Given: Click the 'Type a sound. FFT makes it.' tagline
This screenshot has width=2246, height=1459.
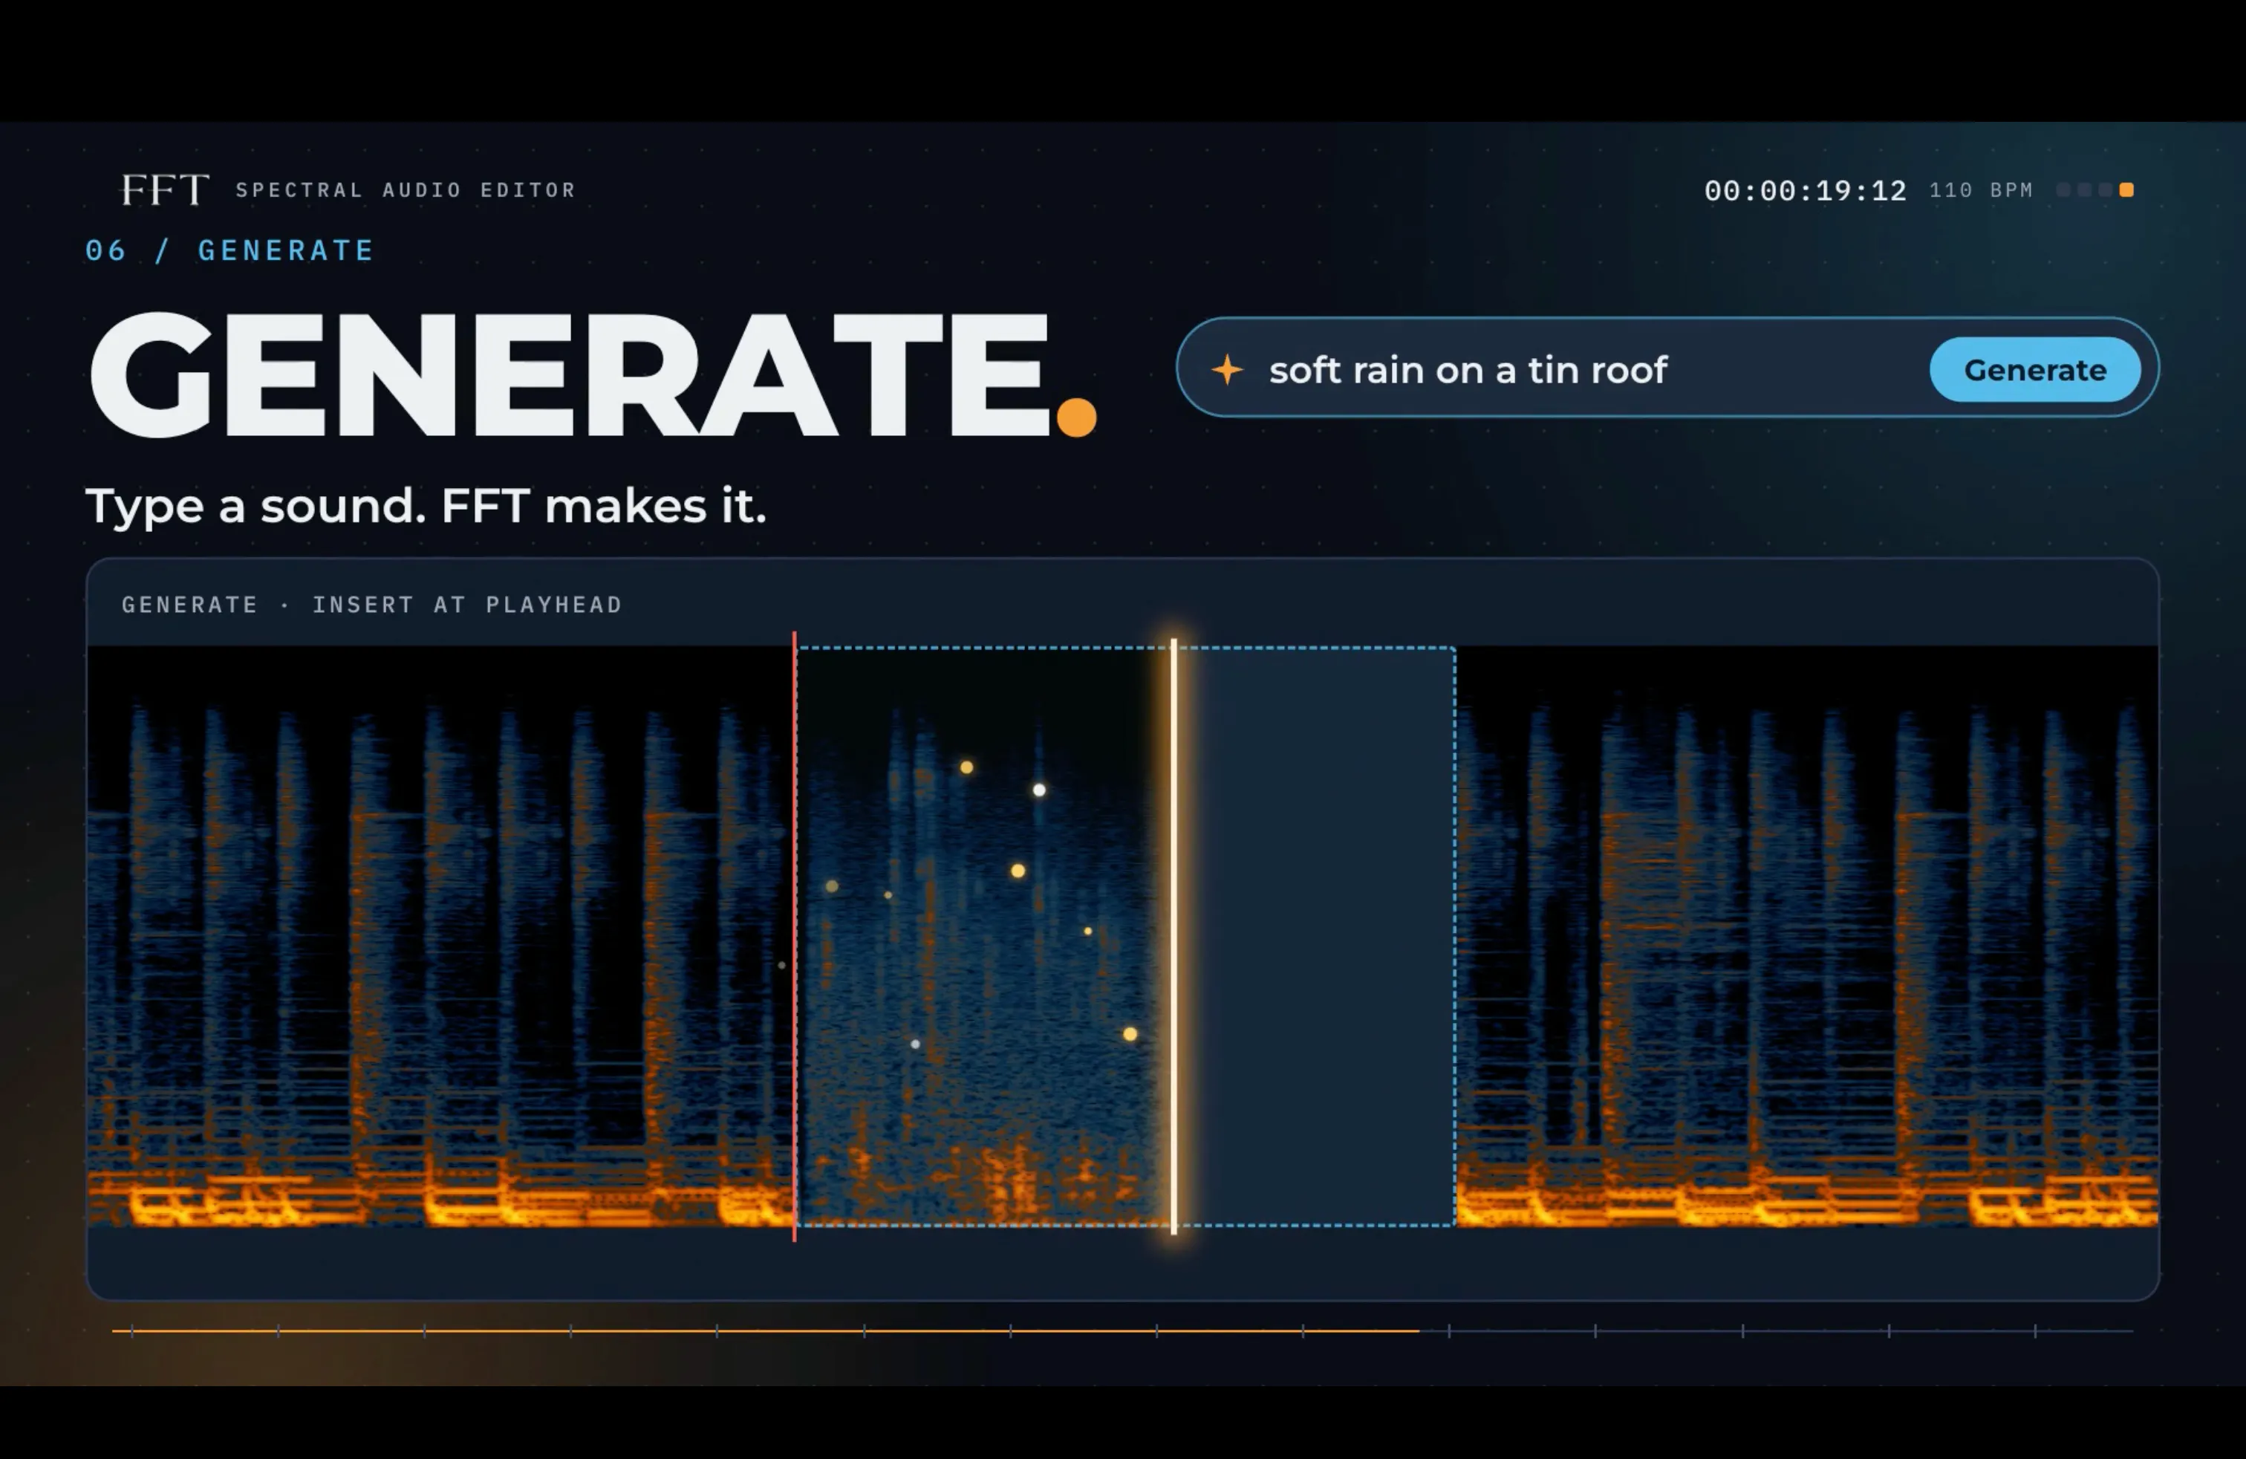Looking at the screenshot, I should (426, 507).
